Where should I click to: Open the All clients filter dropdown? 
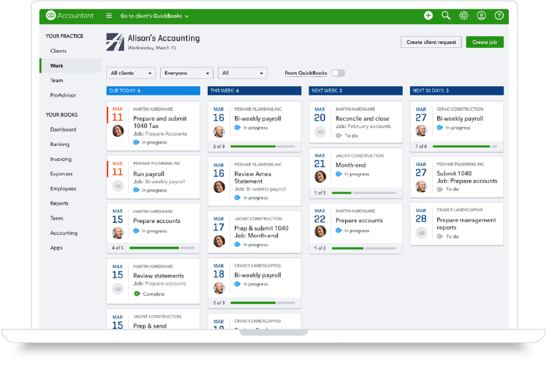point(131,73)
